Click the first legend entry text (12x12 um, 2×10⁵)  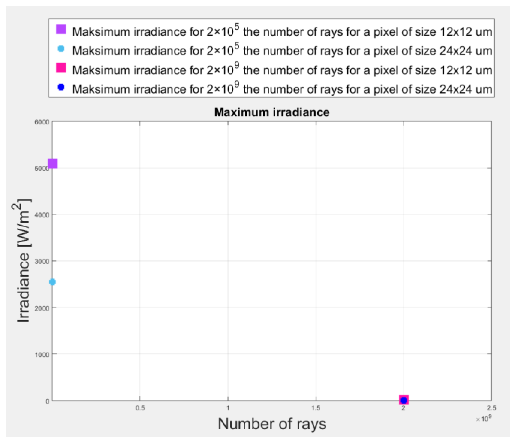282,31
